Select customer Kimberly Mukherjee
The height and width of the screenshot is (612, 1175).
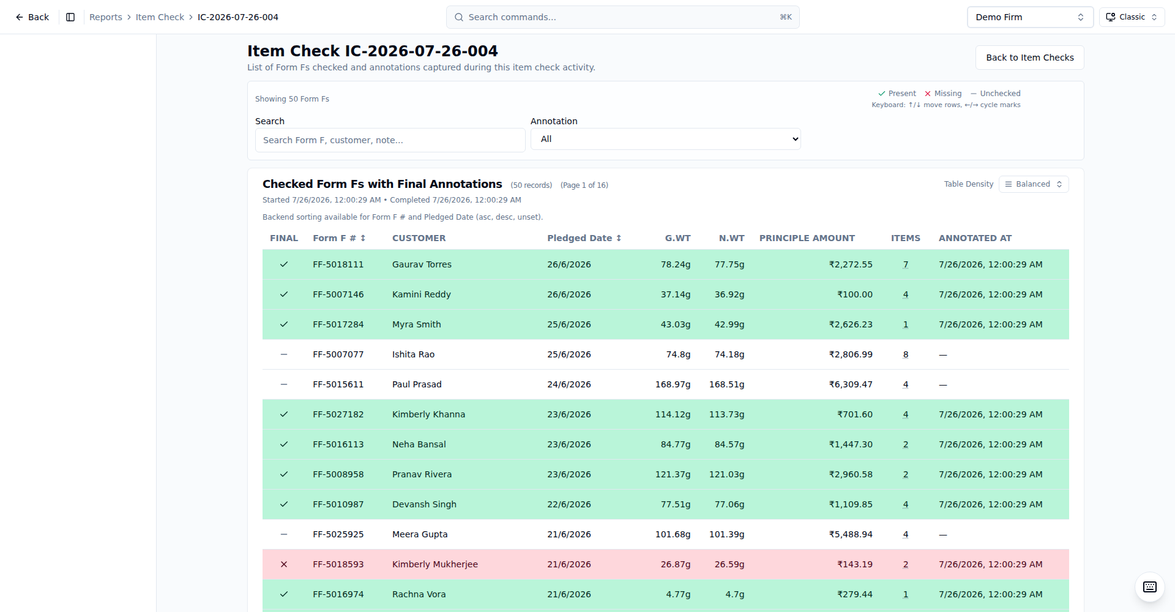435,564
